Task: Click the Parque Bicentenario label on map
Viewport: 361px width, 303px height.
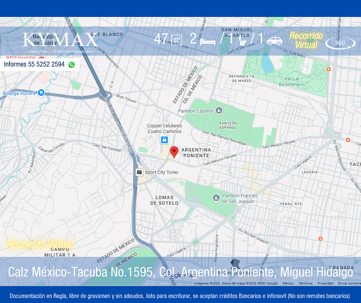Action: [292, 82]
